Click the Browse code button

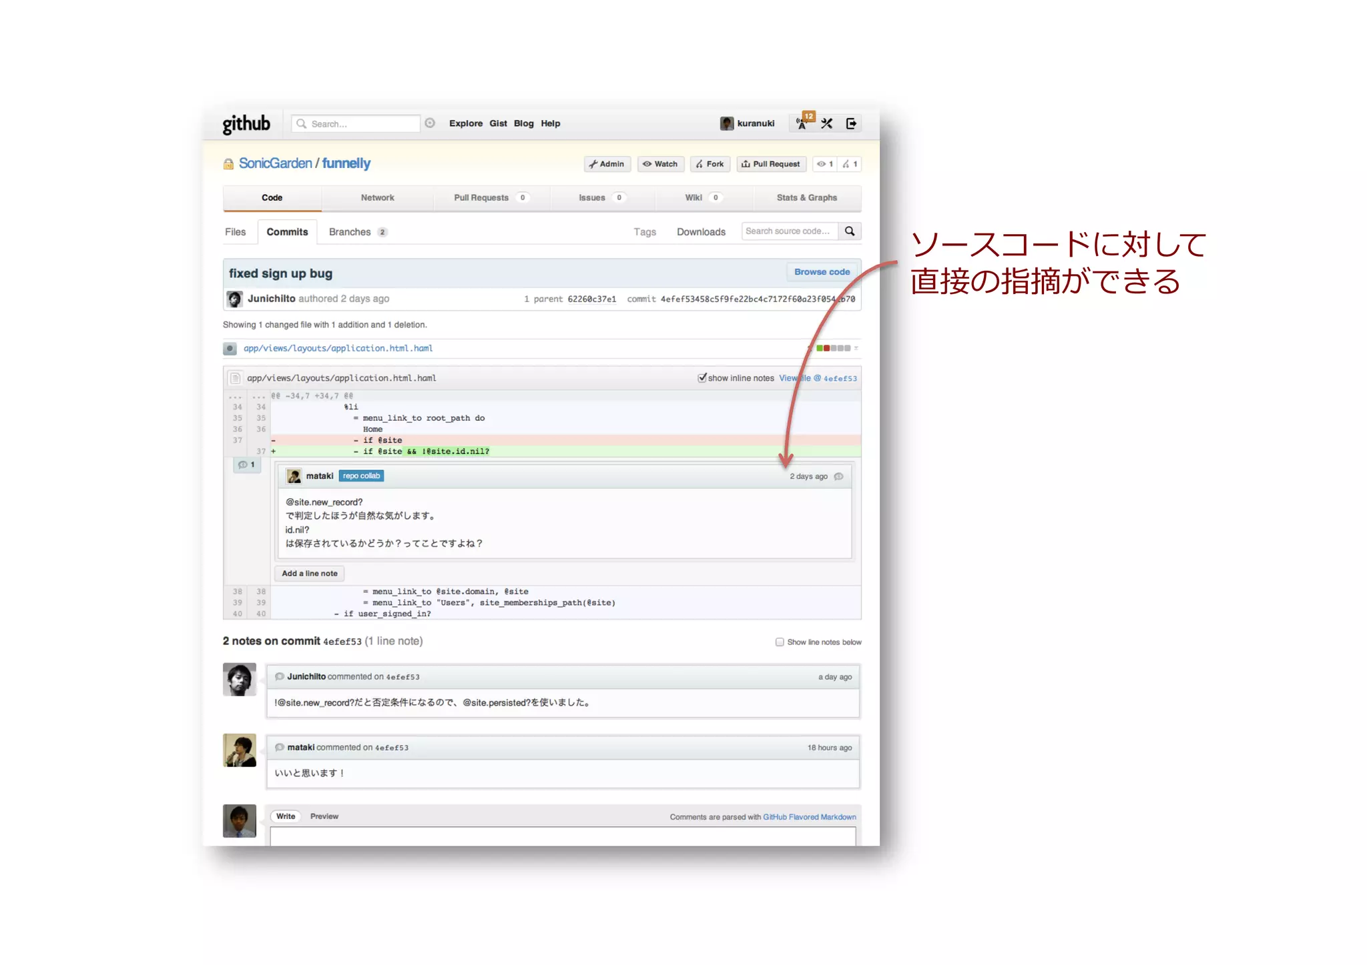(822, 272)
